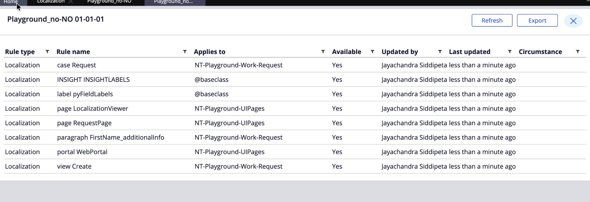Image resolution: width=590 pixels, height=202 pixels.
Task: Open the case Request rule
Action: pyautogui.click(x=76, y=65)
